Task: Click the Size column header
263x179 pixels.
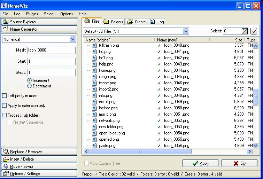Action: coord(227,40)
